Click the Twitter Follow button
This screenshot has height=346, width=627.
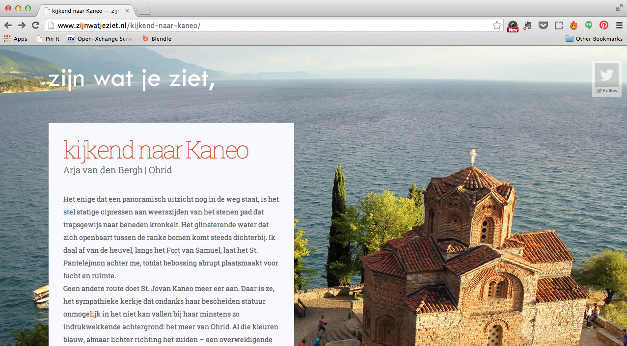(x=607, y=91)
